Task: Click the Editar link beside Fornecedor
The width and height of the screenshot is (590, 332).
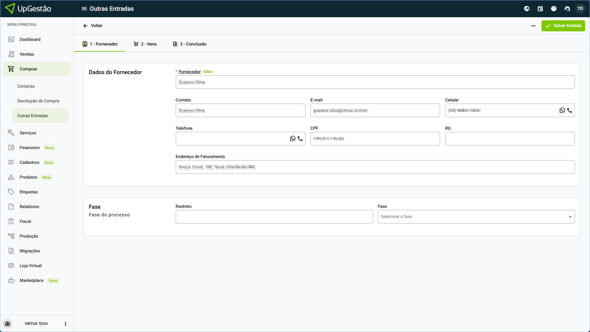Action: 208,72
